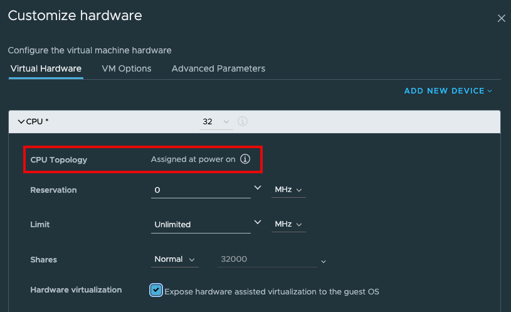Open the CPU count dropdown showing 32

click(x=216, y=121)
